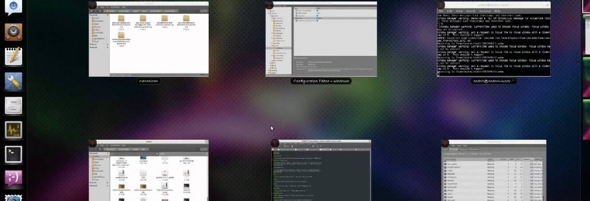This screenshot has width=590, height=201.
Task: Select the extensions file manager window thumbnail
Action: tap(149, 39)
